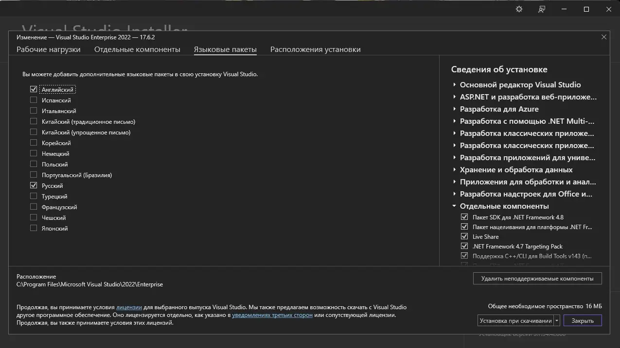Disable the Русский language pack
The width and height of the screenshot is (620, 348).
34,185
